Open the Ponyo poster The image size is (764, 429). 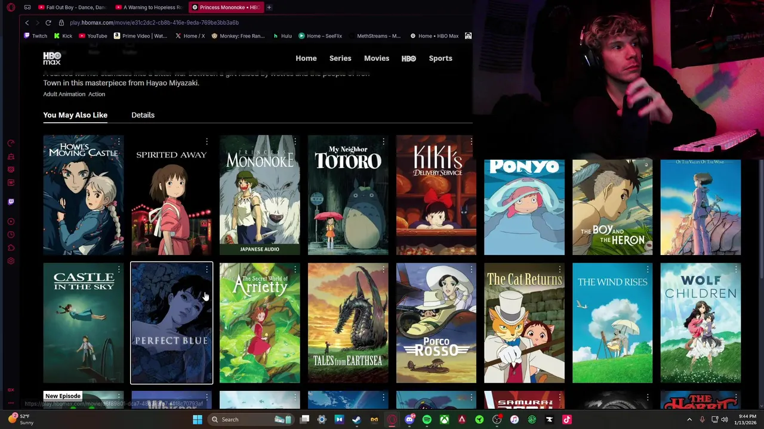[524, 207]
